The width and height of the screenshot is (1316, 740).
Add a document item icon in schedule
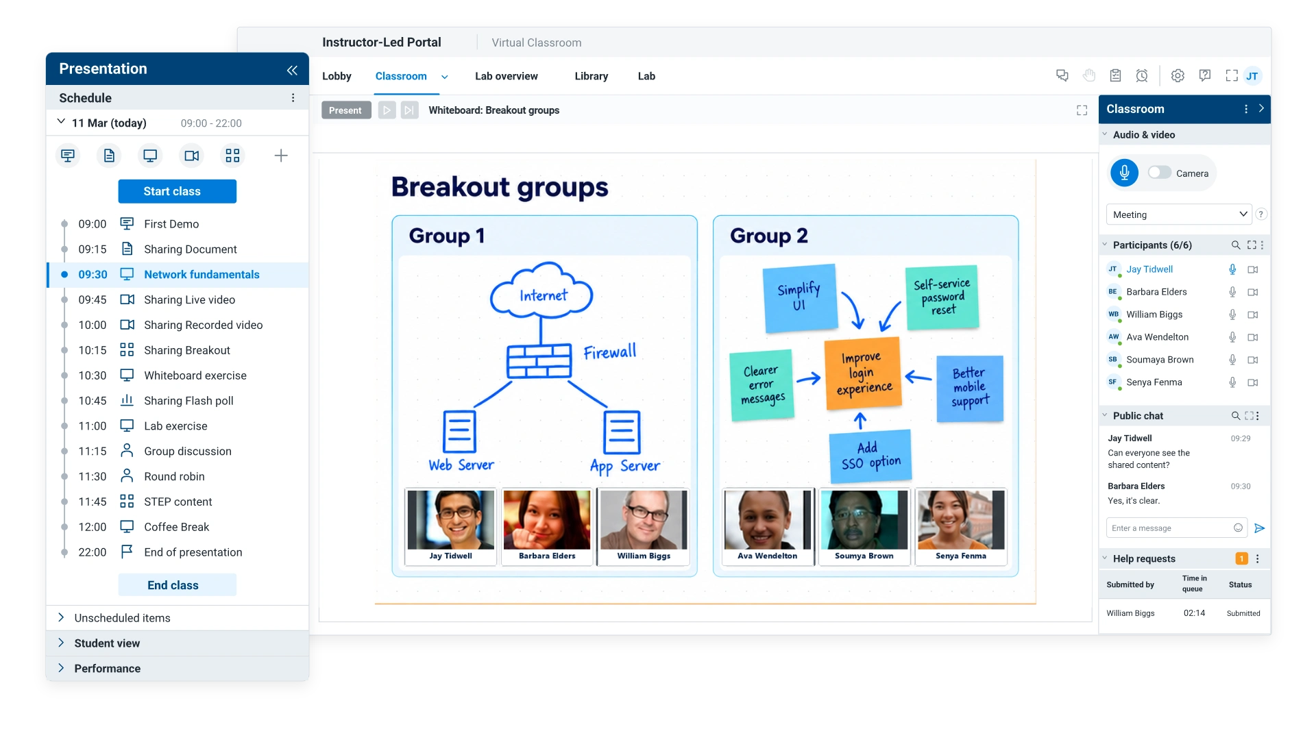109,156
